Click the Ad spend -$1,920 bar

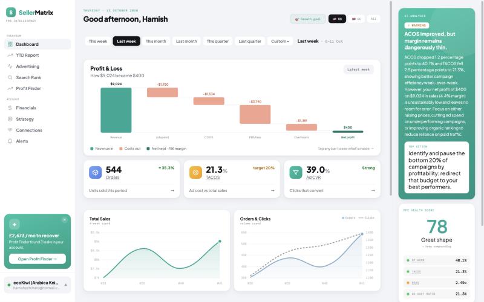point(162,92)
